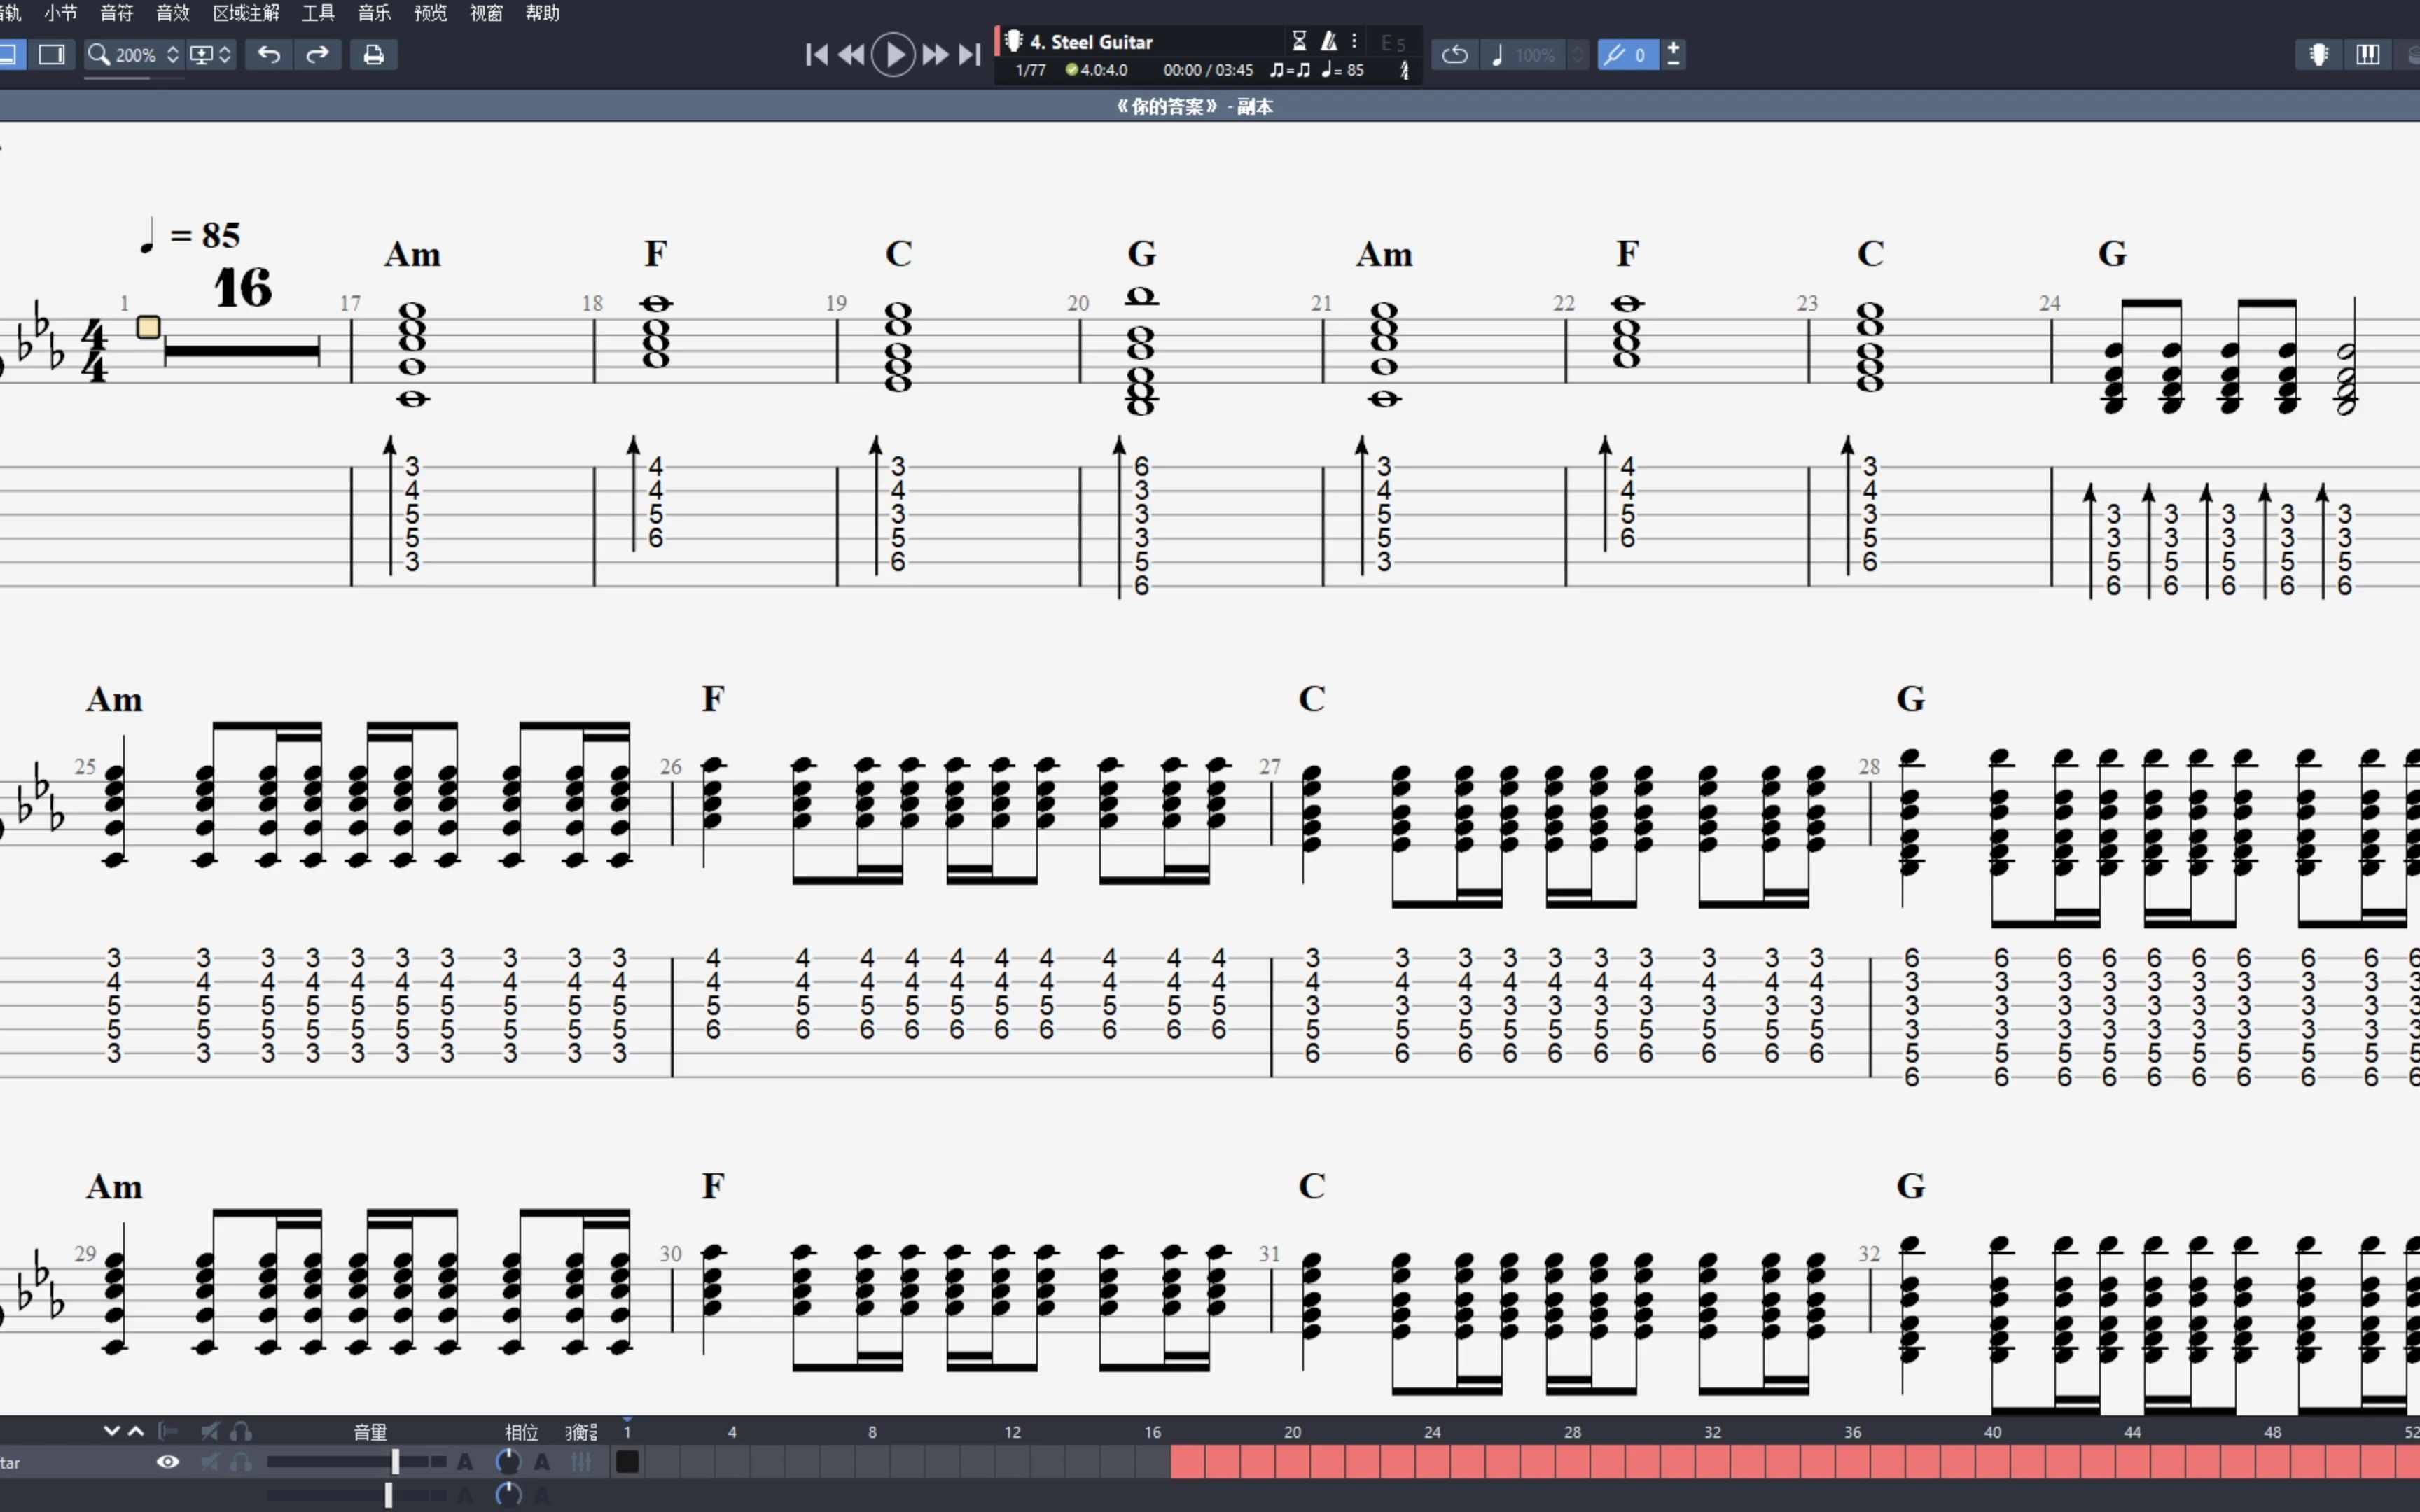Mute the Steel Guitar track
2420x1512 pixels.
(x=210, y=1462)
